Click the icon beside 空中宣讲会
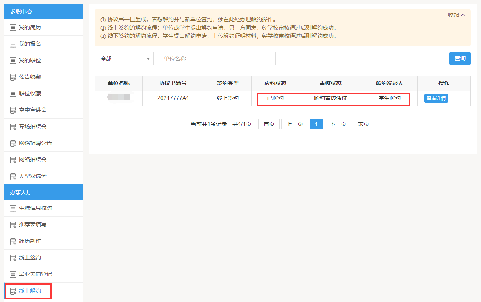 13,110
